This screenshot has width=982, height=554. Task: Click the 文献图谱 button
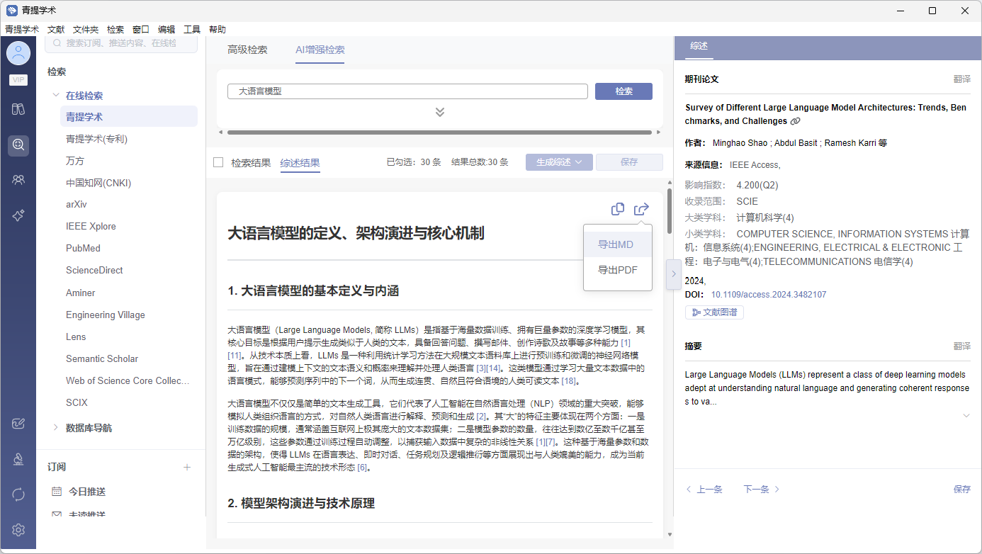tap(714, 312)
